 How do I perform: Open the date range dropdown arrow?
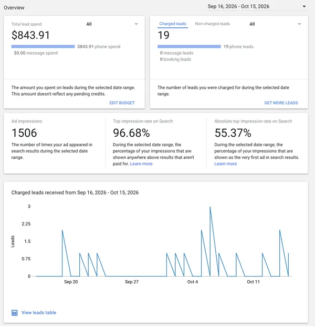[304, 6]
